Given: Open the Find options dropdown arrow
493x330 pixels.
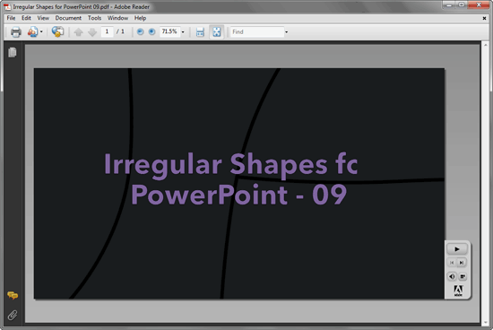Looking at the screenshot, I should click(286, 32).
